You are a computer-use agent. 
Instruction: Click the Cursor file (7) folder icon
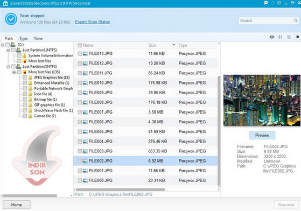(x=30, y=116)
